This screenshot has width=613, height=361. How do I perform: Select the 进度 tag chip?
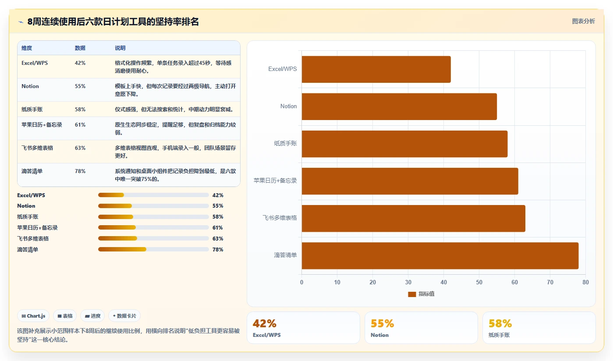[x=92, y=316]
